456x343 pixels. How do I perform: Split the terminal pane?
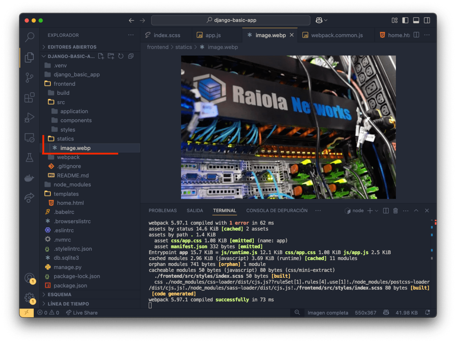pos(386,211)
